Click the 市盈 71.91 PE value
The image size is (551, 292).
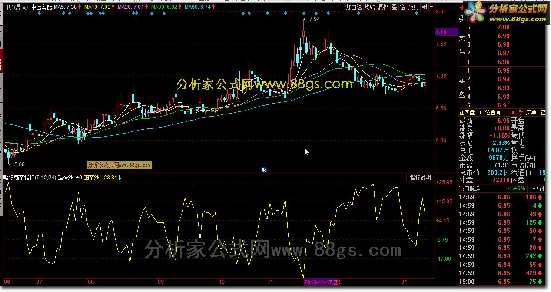(x=502, y=165)
